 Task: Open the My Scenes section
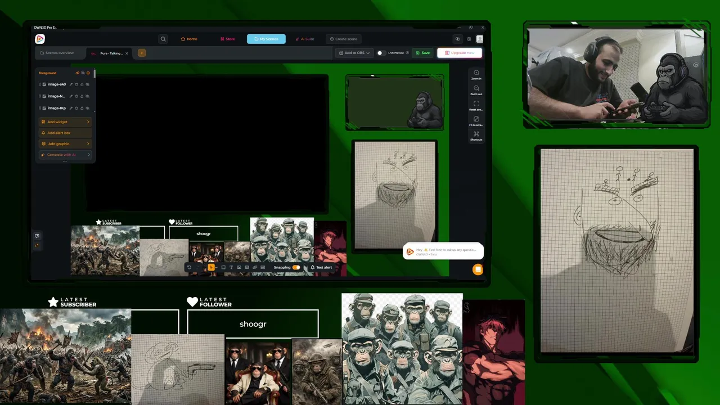coord(266,39)
